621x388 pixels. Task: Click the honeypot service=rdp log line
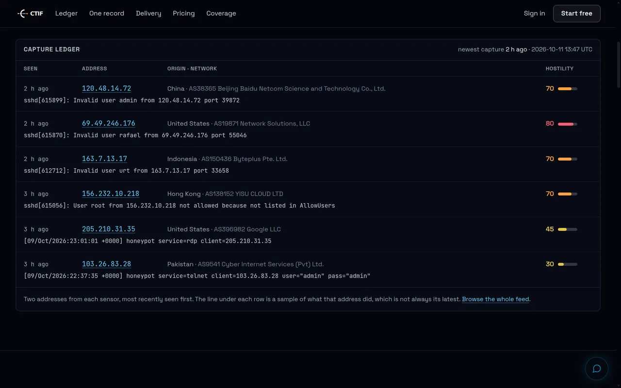coord(147,241)
